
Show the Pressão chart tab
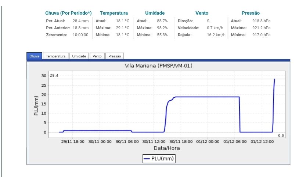click(115, 56)
